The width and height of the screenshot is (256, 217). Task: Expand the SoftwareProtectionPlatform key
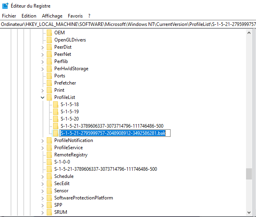(43, 198)
